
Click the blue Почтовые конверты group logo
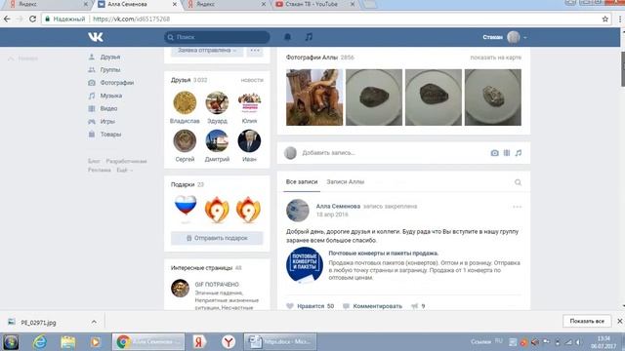point(305,264)
